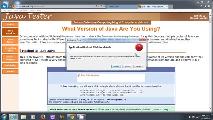Open Windows Explorer from the taskbar
Image resolution: width=213 pixels, height=120 pixels.
point(24,117)
